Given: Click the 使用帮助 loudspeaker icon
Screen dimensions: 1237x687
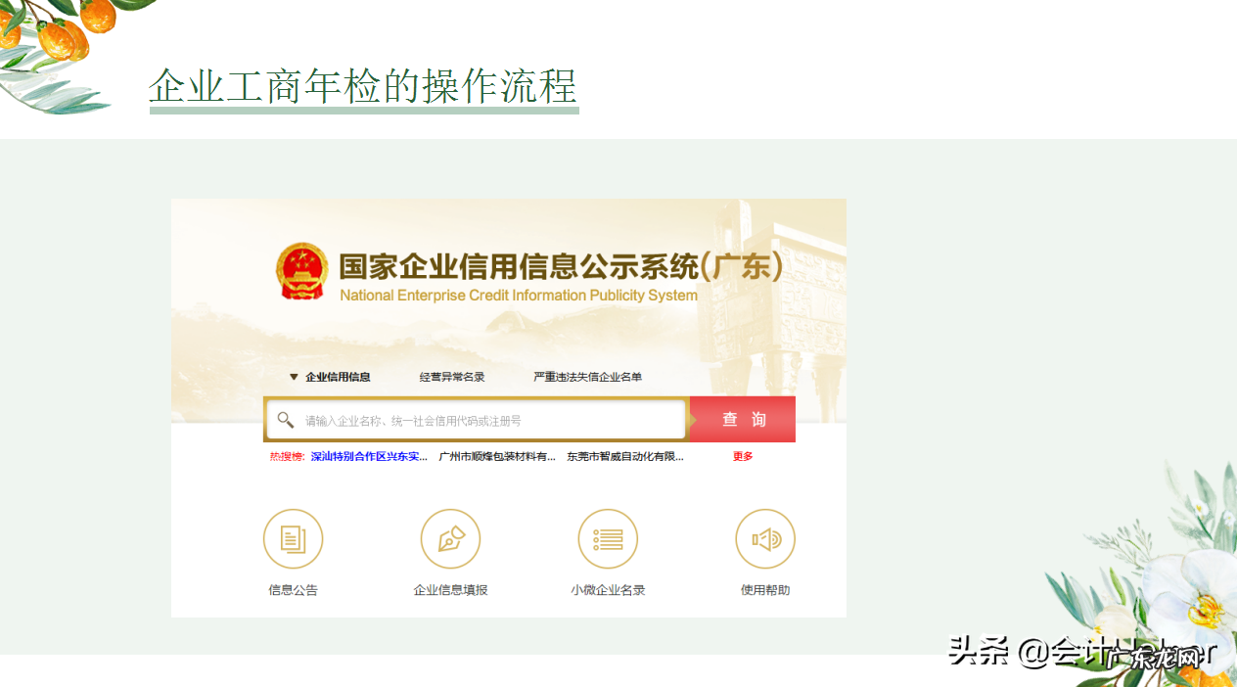Looking at the screenshot, I should 765,538.
